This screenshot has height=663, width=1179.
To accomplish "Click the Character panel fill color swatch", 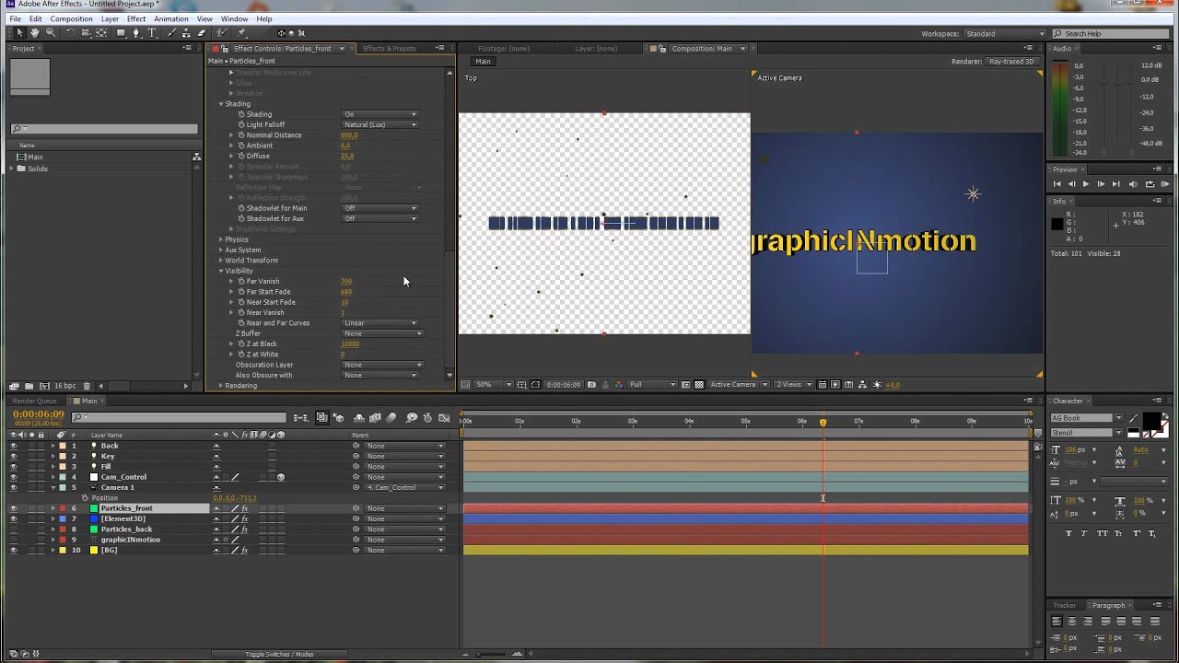I will coord(1150,422).
